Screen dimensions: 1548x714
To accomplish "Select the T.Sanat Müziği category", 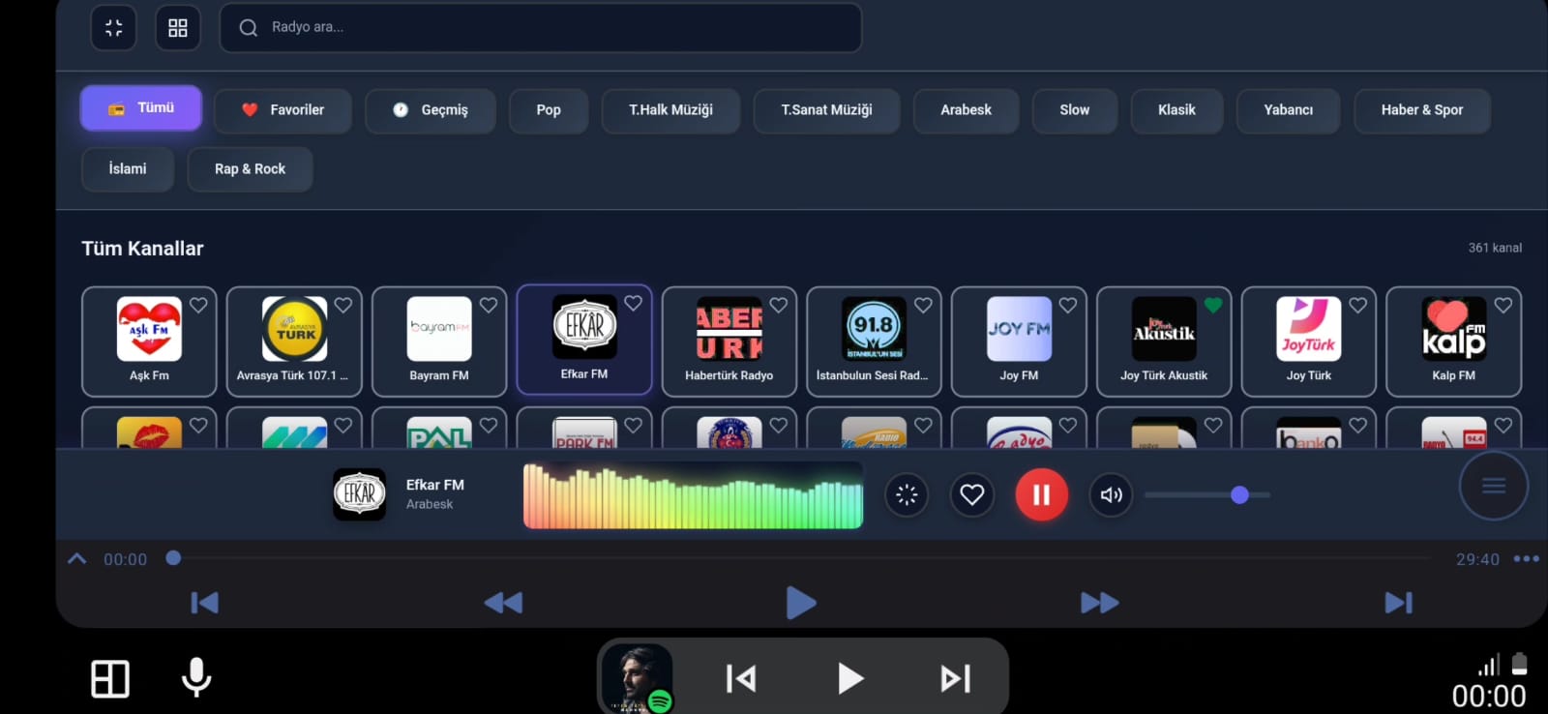I will [826, 110].
